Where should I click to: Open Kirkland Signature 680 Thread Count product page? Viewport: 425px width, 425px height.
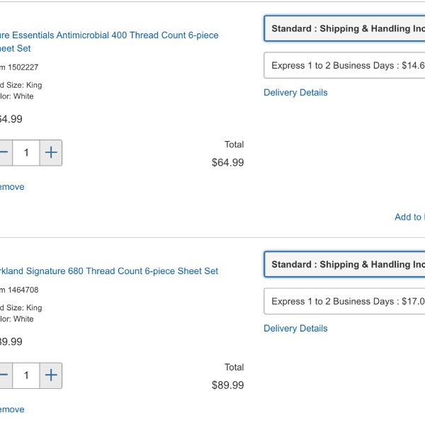pyautogui.click(x=109, y=271)
